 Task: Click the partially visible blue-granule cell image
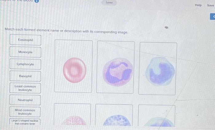pyautogui.click(x=114, y=115)
